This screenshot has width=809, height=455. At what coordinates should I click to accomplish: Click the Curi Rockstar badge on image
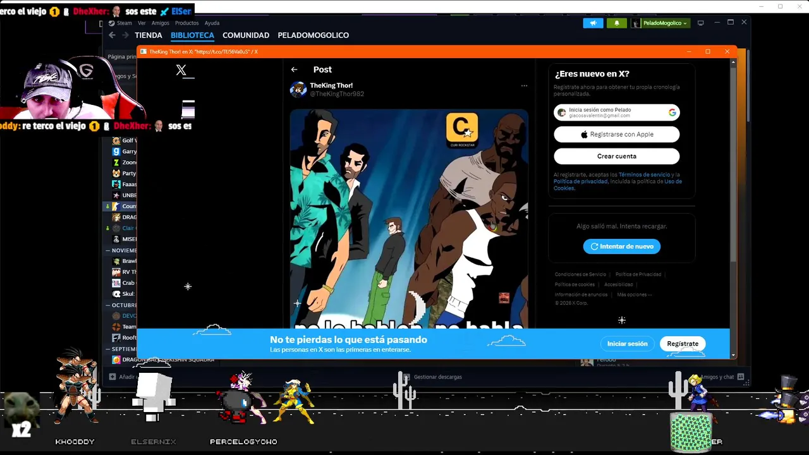click(x=462, y=129)
